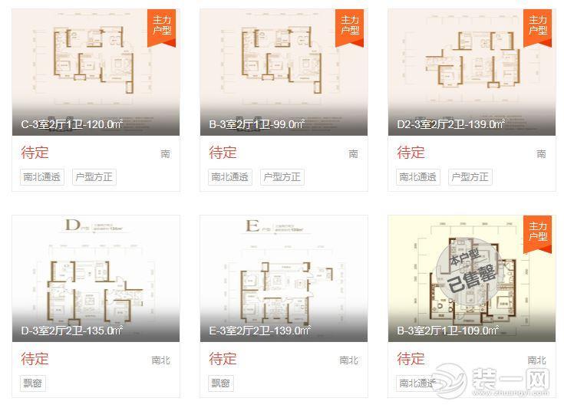Open the D-3室2厅2卫-135.0㎡ floor plan
564x408 pixels.
tap(96, 278)
